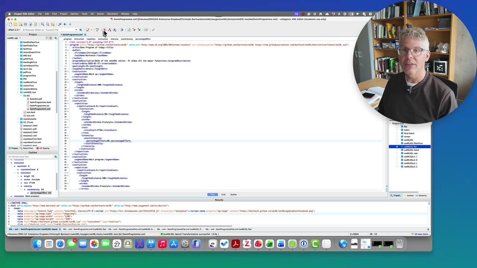Click the Element name filter field
The image size is (477, 268).
[x=30, y=157]
